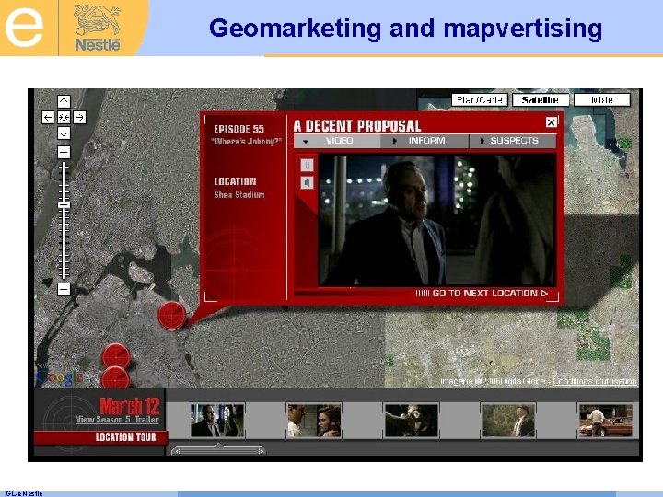663x497 pixels.
Task: Open the third dark scene thumbnail
Action: (412, 420)
